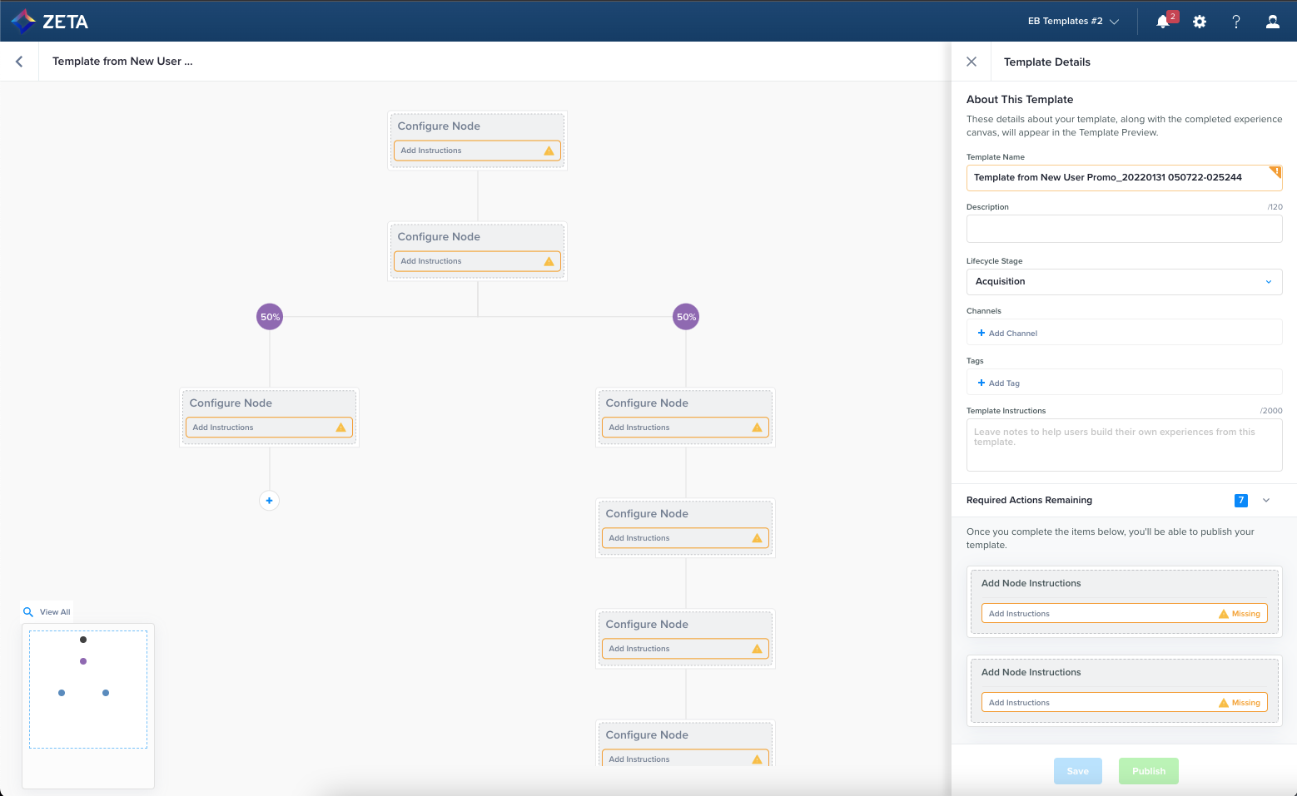Click the plus add-node button on canvas
This screenshot has width=1297, height=796.
tap(269, 501)
